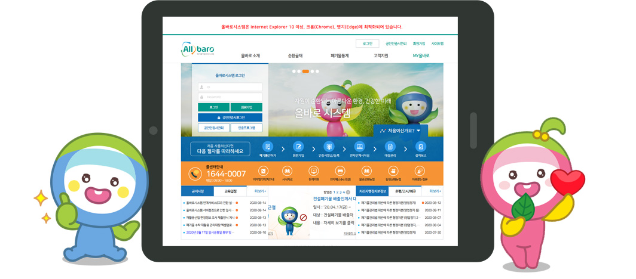Go to popup zone page 4
The image size is (636, 279).
[x=344, y=192]
